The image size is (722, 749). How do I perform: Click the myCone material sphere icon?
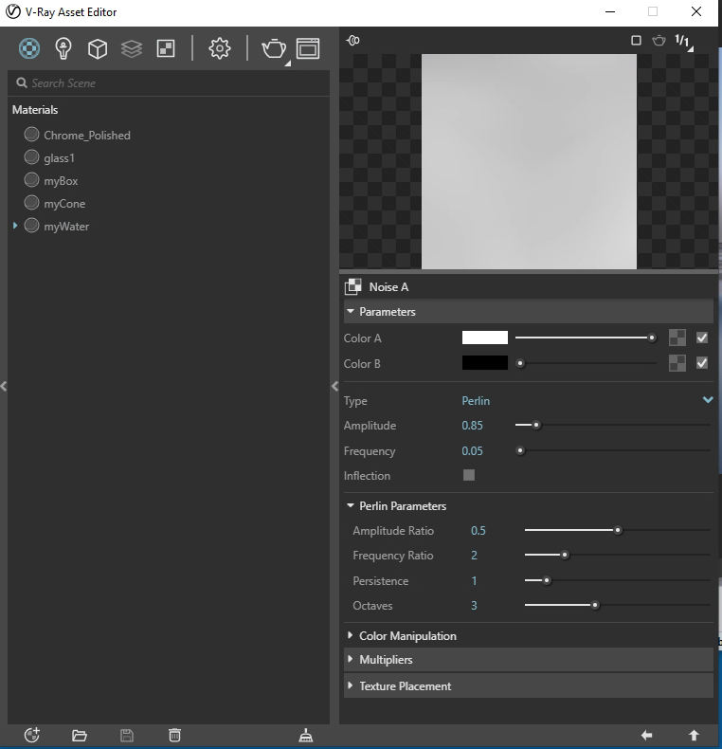31,203
